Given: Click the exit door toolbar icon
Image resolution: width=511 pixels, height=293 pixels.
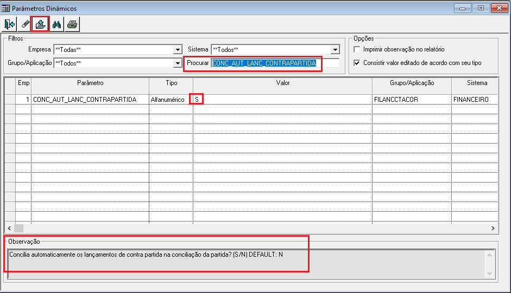Looking at the screenshot, I should pyautogui.click(x=9, y=24).
